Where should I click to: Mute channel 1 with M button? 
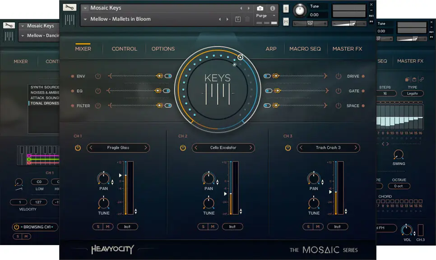(x=107, y=227)
